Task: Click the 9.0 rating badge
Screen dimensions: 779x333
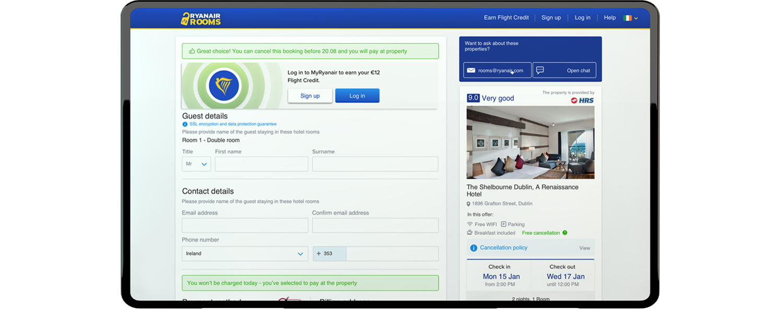Action: [473, 98]
